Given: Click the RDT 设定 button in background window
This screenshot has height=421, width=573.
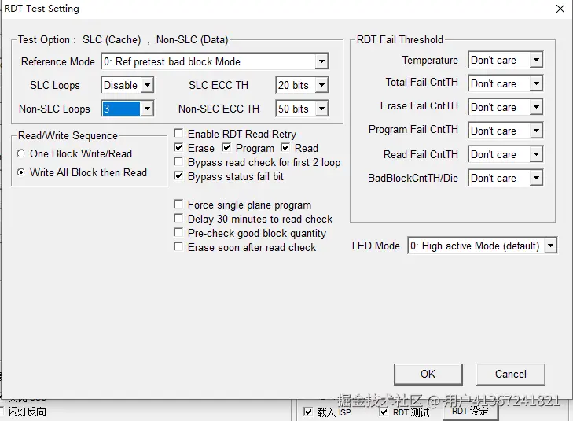Looking at the screenshot, I should tap(470, 411).
